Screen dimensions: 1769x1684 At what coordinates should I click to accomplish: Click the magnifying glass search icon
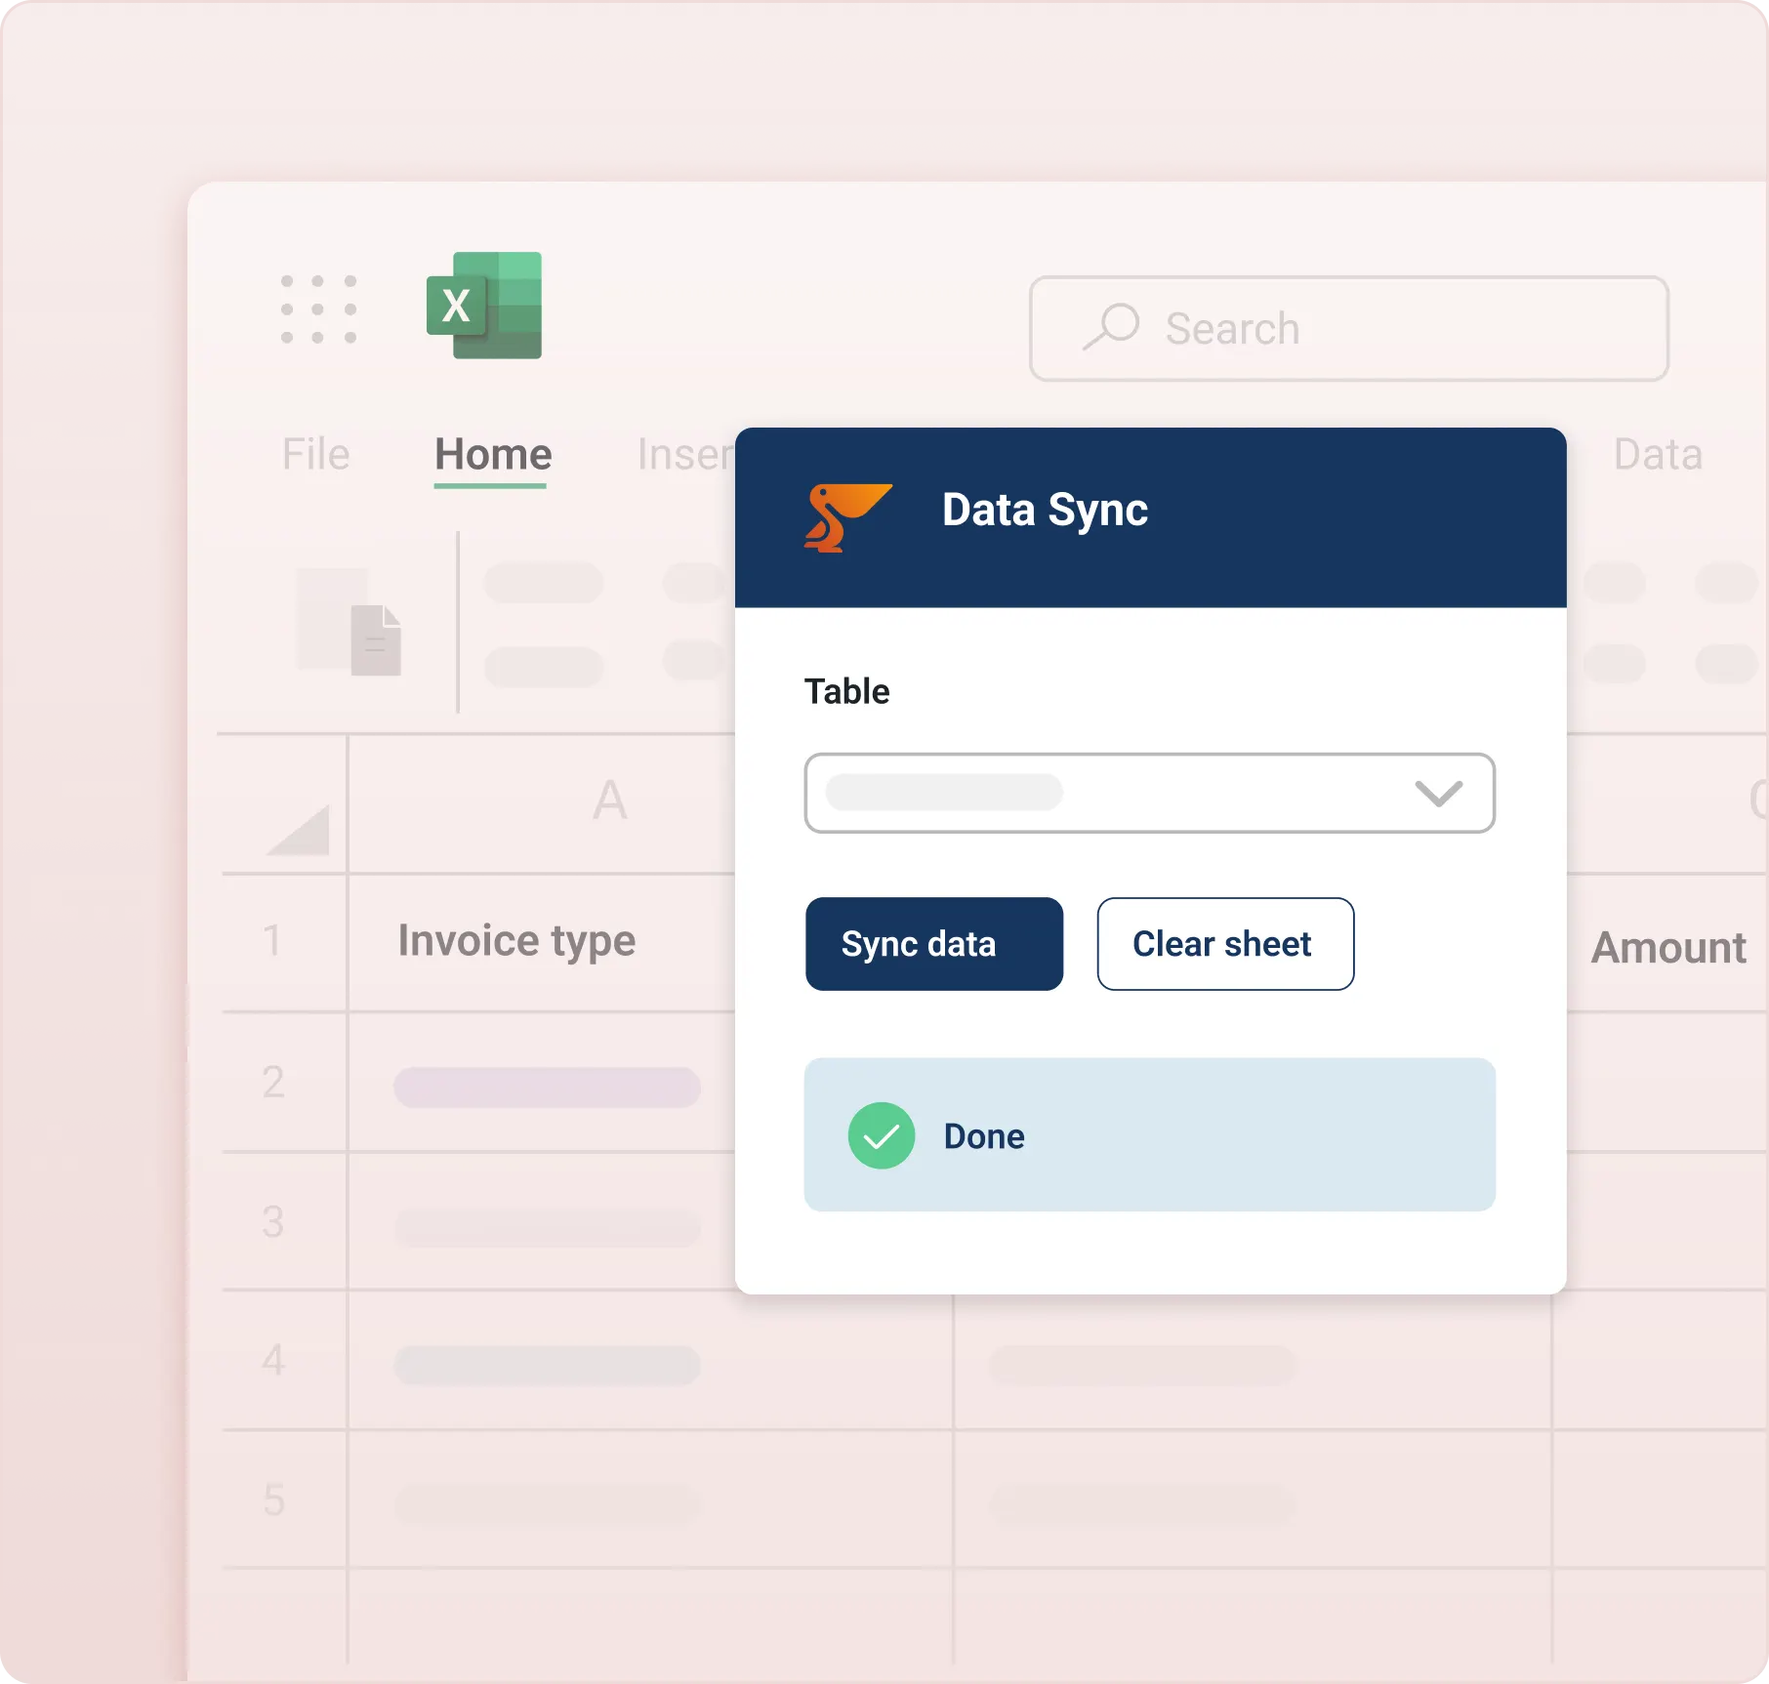[1111, 327]
